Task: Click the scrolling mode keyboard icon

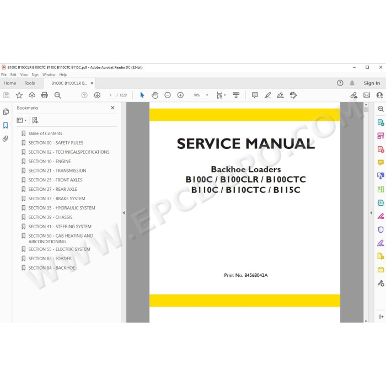Action: coord(236,95)
